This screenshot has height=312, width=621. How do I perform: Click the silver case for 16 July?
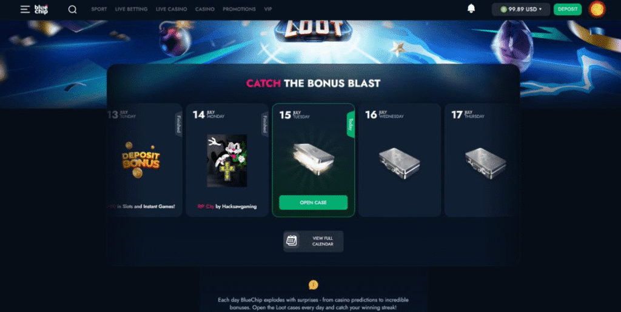pyautogui.click(x=399, y=163)
